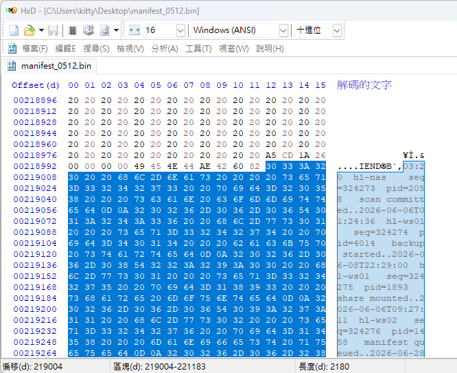Click the Open file folder icon
The width and height of the screenshot is (457, 373).
(29, 30)
